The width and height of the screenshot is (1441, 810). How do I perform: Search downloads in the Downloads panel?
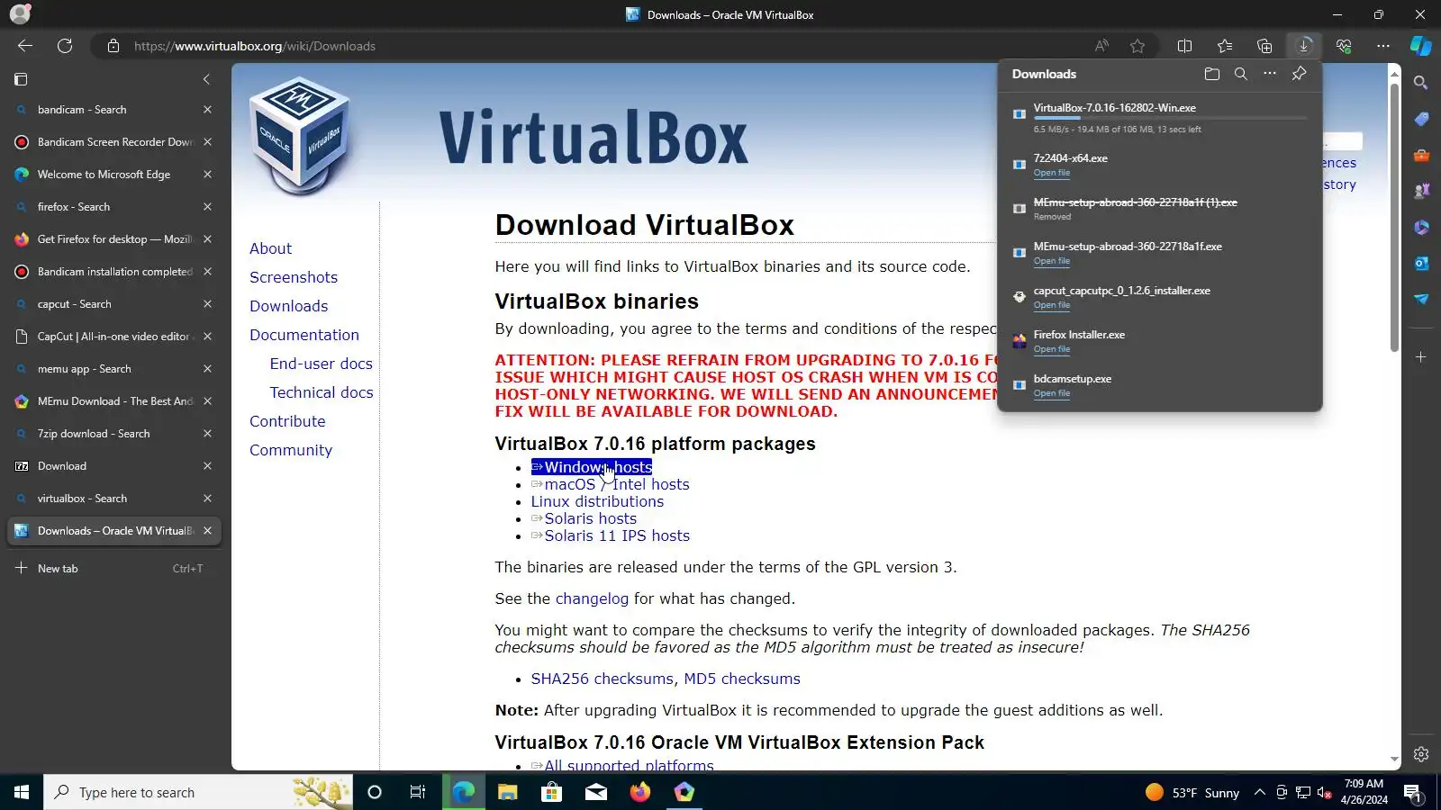1241,74
